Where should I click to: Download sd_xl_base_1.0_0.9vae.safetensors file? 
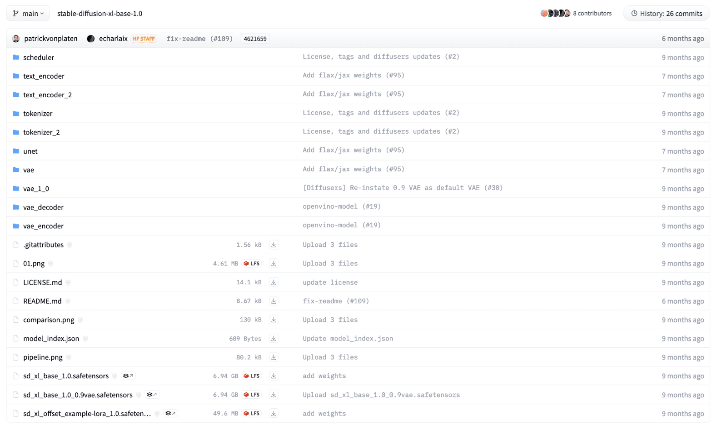[274, 395]
